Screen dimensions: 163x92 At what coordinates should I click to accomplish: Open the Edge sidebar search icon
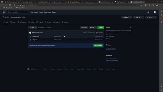[x=161, y=11]
